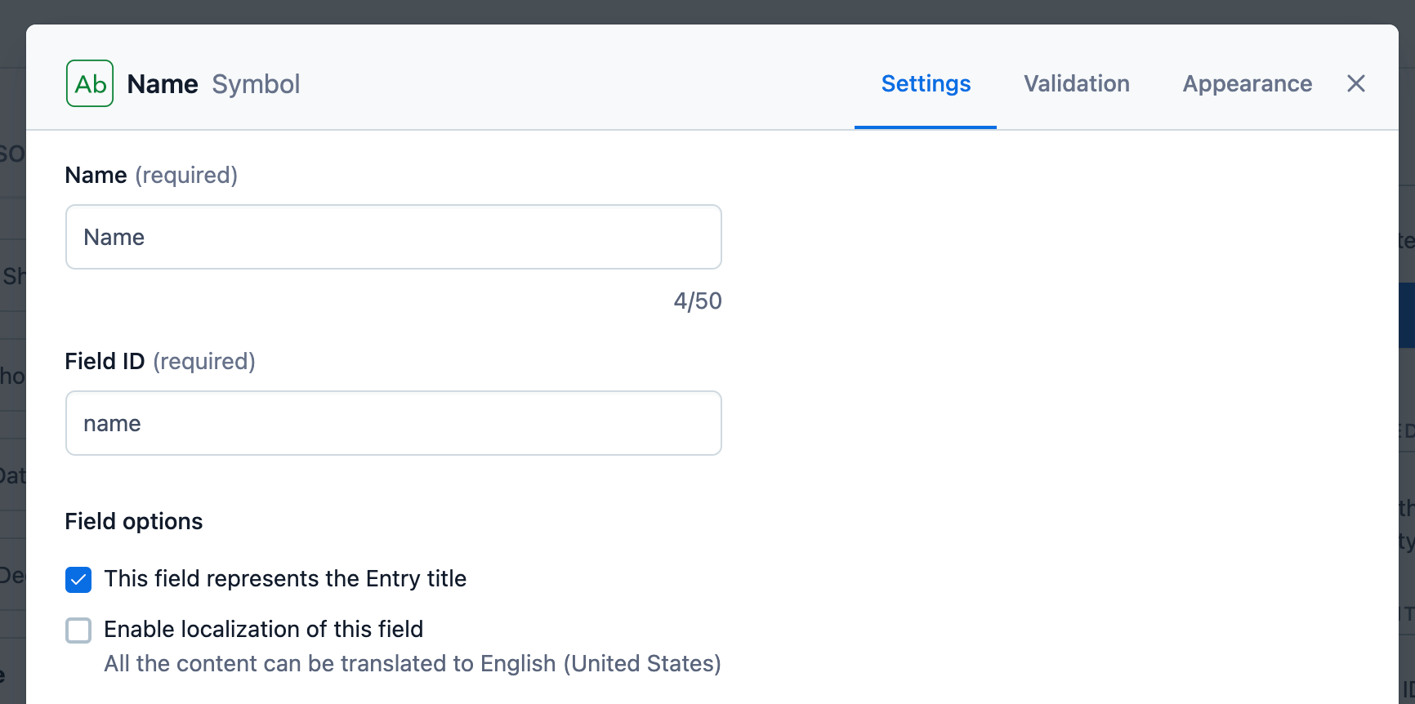Click the English (United States) translation hint
The image size is (1415, 704).
click(413, 663)
